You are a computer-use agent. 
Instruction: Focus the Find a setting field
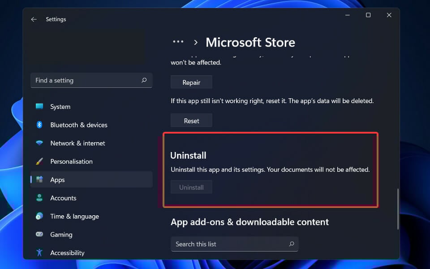pyautogui.click(x=91, y=80)
